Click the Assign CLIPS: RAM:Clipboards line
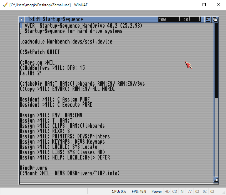The image size is (226, 195). pos(62,126)
